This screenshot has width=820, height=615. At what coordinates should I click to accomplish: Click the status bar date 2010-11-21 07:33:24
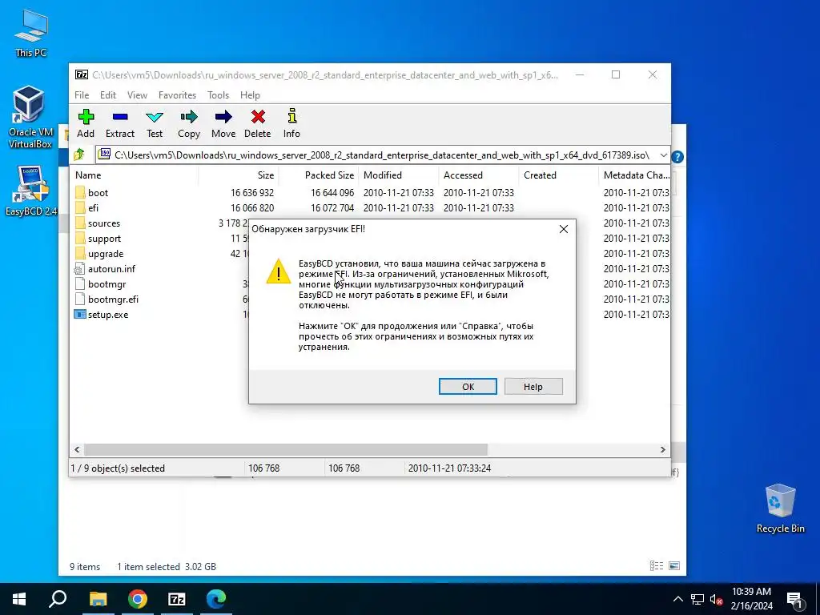click(450, 468)
